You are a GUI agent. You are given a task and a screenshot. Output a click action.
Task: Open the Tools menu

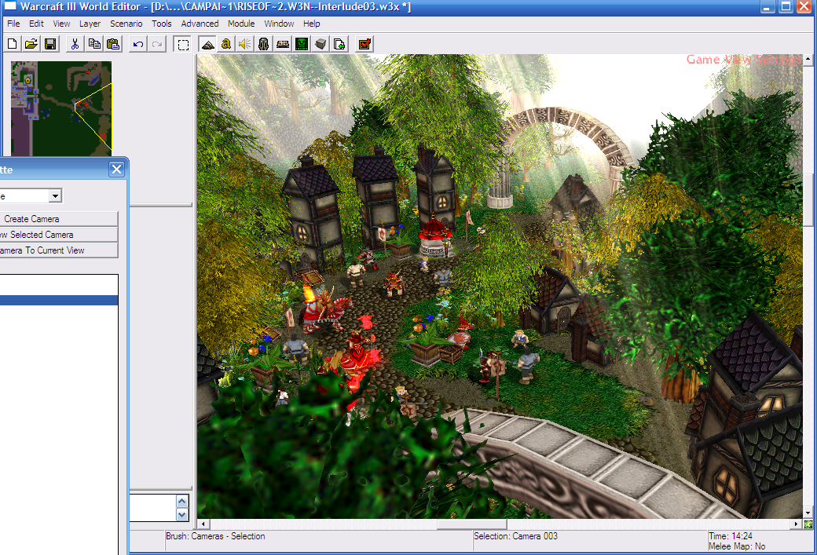162,24
